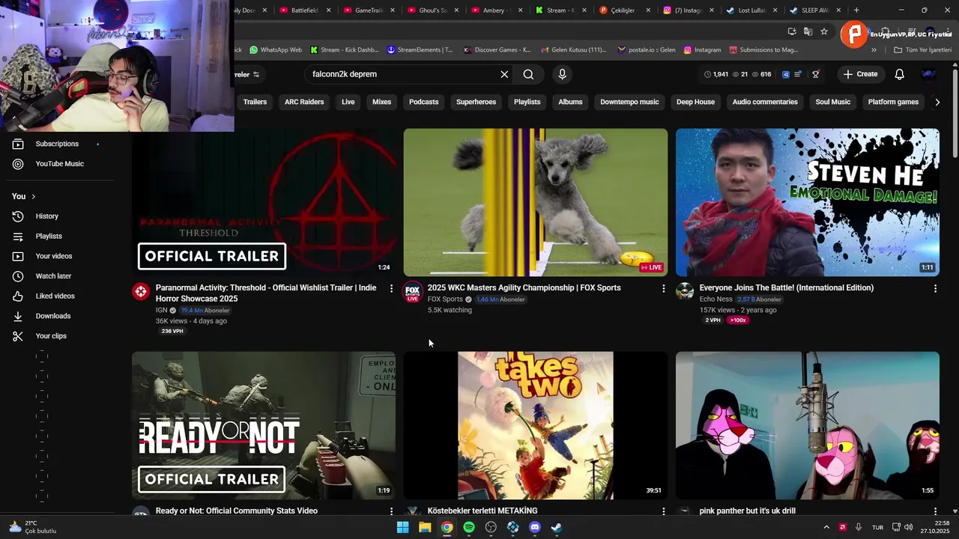Show hidden system tray icons

(x=826, y=527)
